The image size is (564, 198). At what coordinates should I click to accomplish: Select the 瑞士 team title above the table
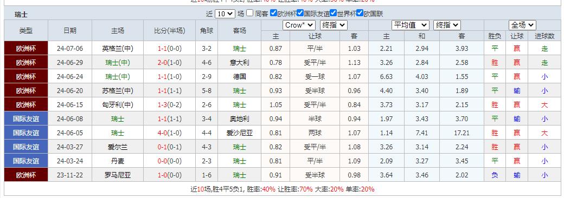21,15
